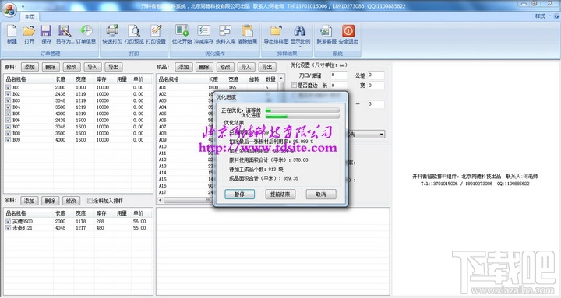Screen dimensions: 561x298
Task: Open the round application menu button
Action: pyautogui.click(x=9, y=9)
